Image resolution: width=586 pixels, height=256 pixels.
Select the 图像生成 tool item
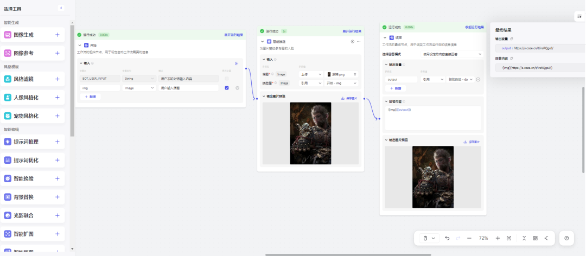(x=32, y=35)
